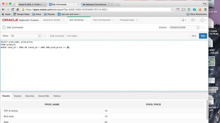Bookmark this page with the star icon
This screenshot has height=123, width=220.
pos(172,10)
